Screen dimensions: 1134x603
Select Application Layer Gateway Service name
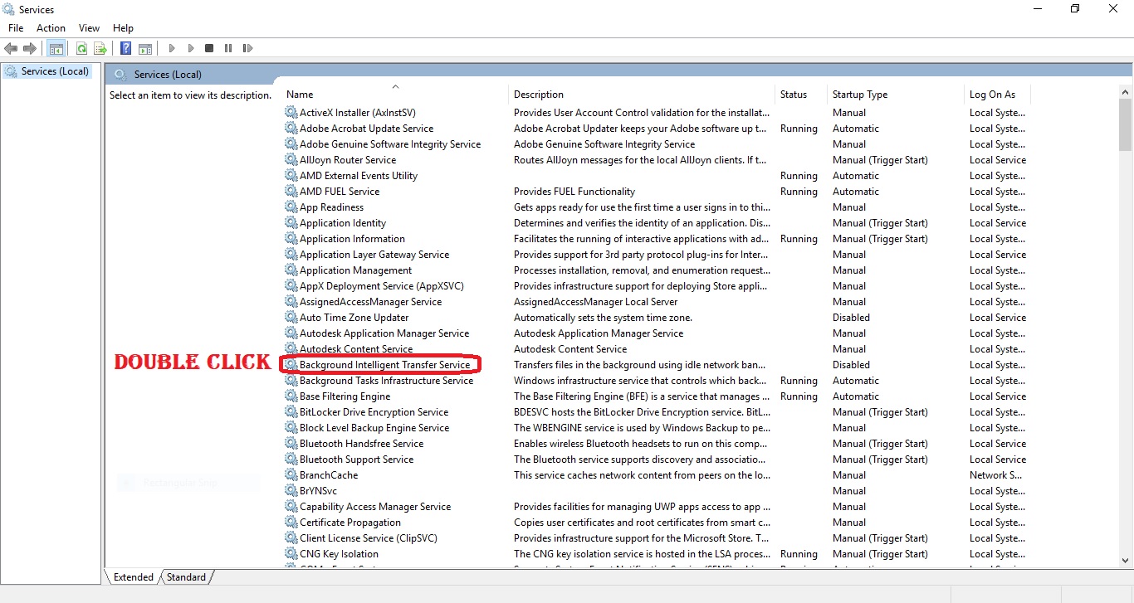374,254
